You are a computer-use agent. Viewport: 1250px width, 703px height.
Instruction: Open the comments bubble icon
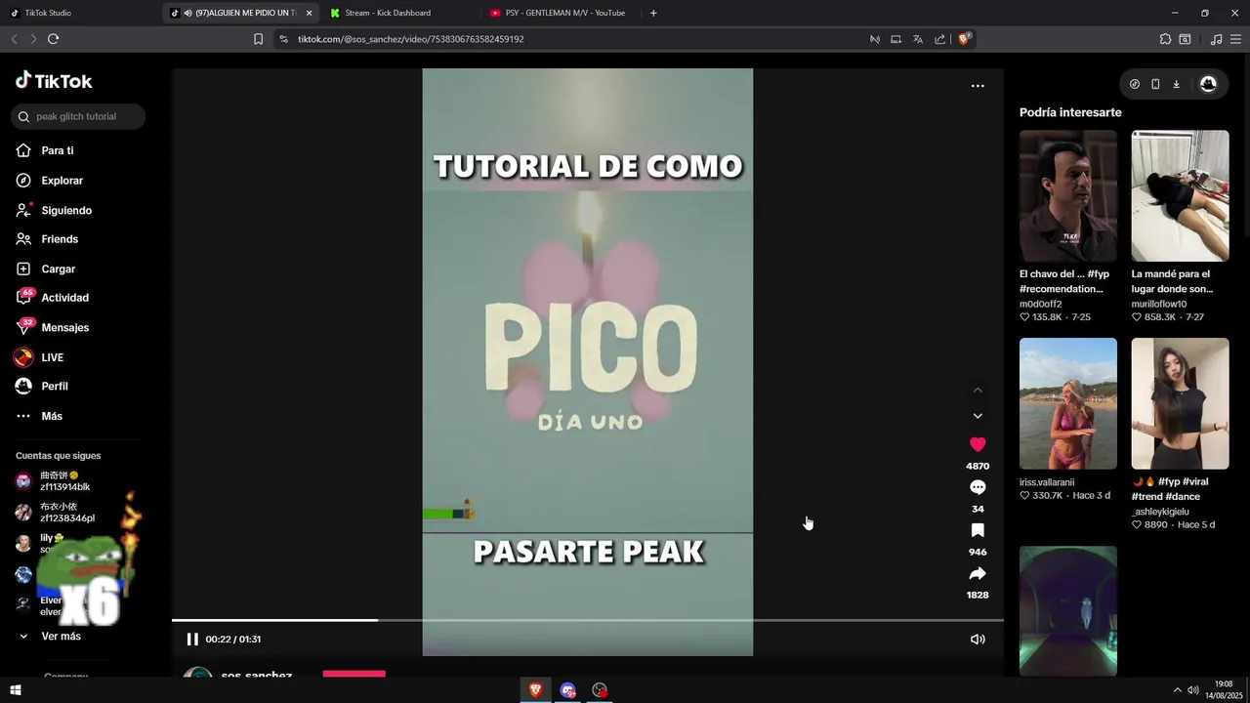(x=978, y=487)
